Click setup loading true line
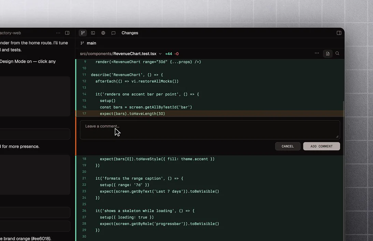Viewport: 373px width, 241px height. pos(127,217)
